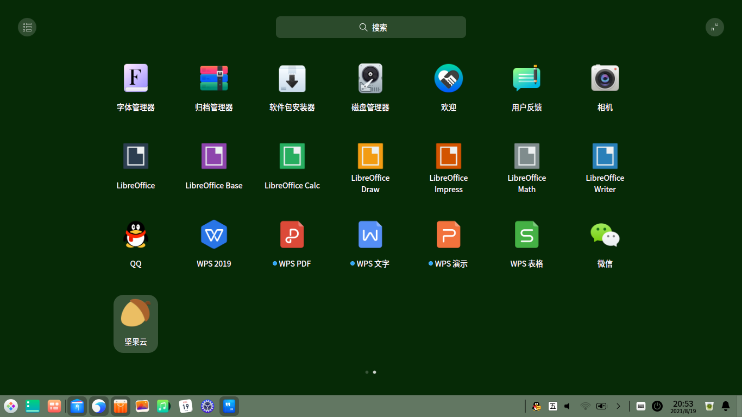
Task: Launch LibreOffice Draw
Action: click(370, 156)
